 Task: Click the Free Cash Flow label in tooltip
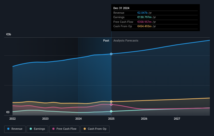click(123, 22)
